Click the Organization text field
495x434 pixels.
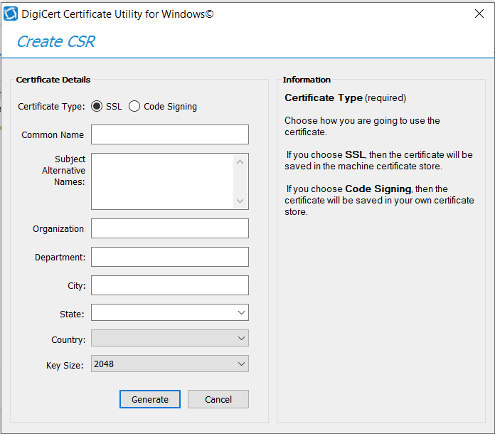[169, 228]
